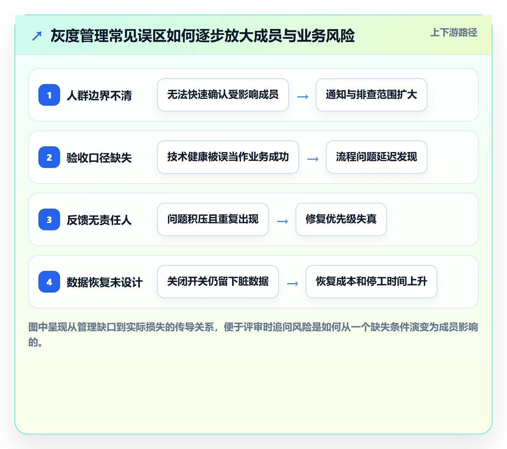Click the 上下游路径 label
The height and width of the screenshot is (449, 507).
coord(454,33)
